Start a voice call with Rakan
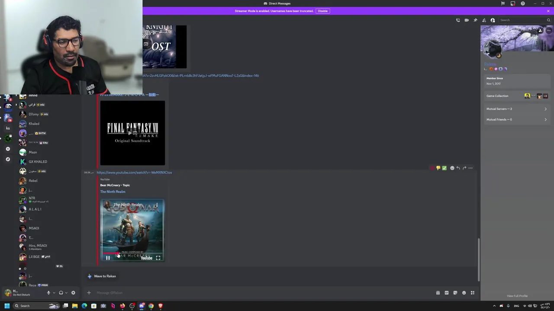The image size is (554, 311). [458, 20]
